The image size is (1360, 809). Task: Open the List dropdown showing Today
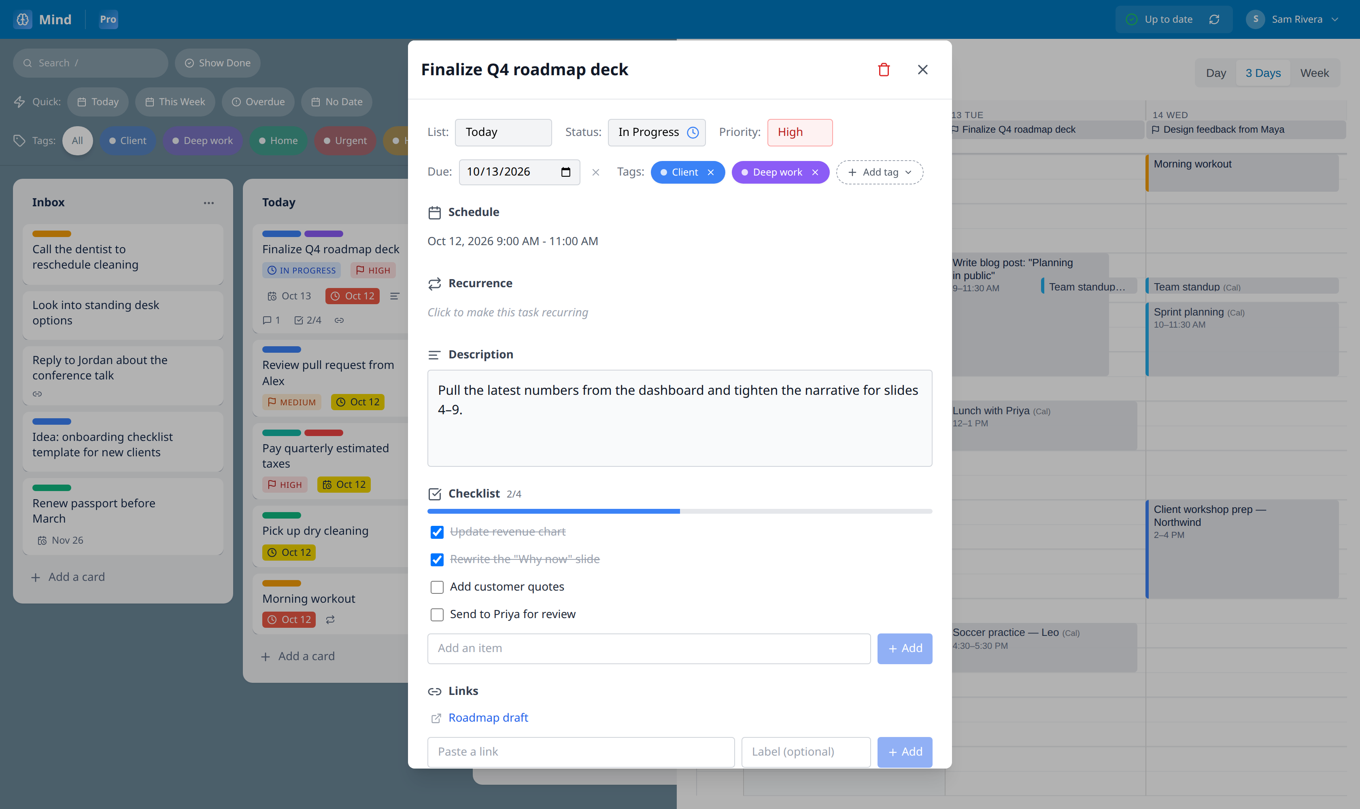click(x=503, y=132)
